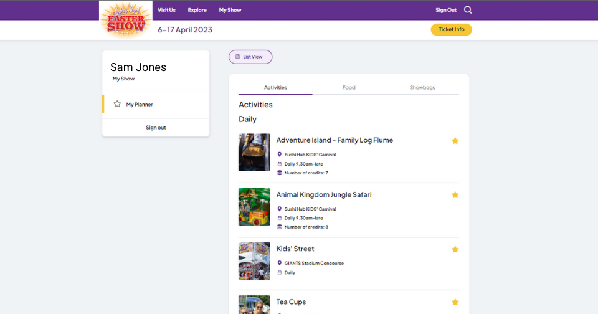
Task: Open Animal Kingdom Jungle Safari title
Action: 324,194
